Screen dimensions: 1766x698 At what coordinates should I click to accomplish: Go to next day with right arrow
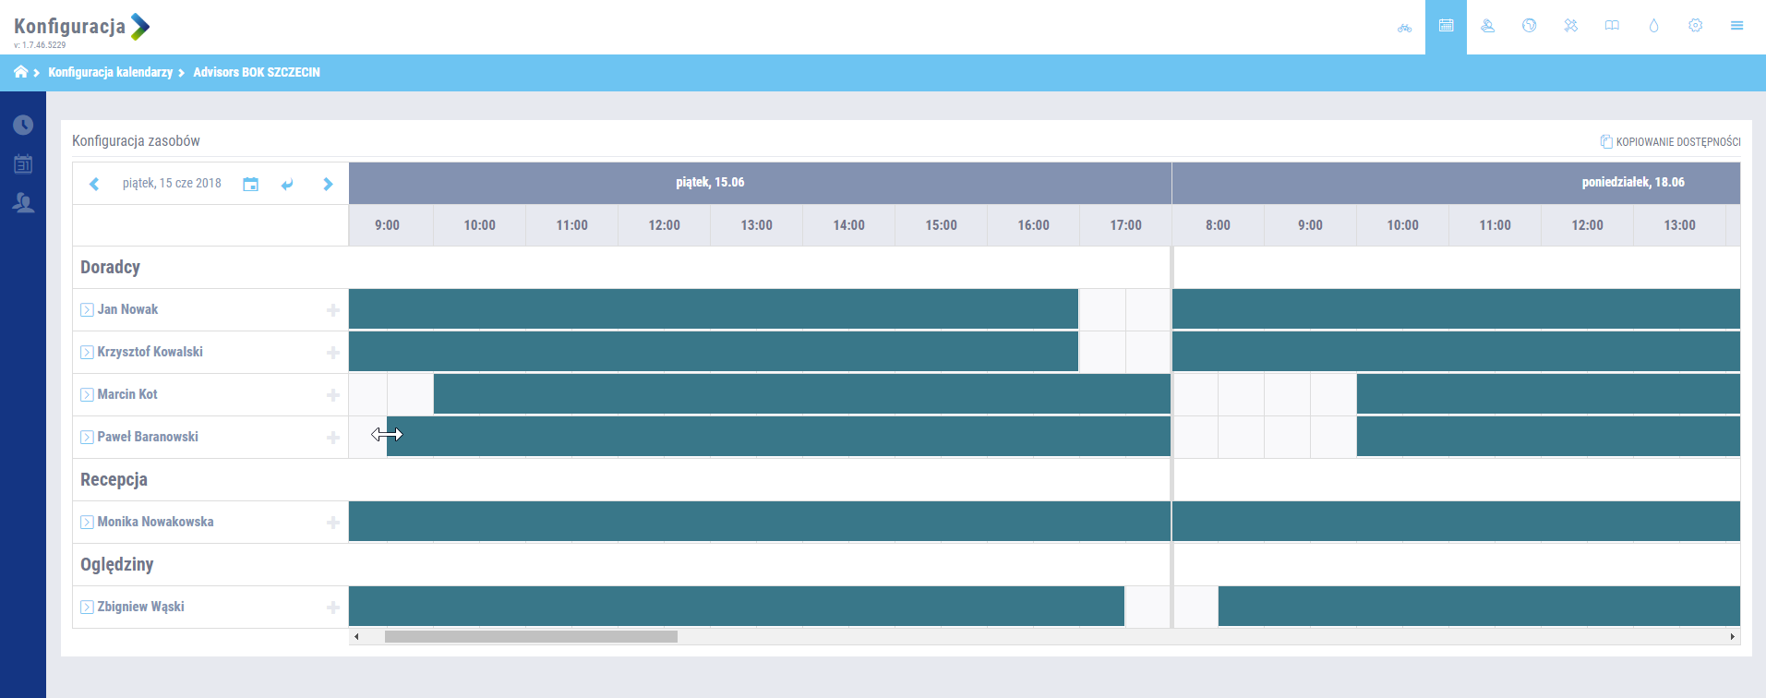(x=328, y=184)
